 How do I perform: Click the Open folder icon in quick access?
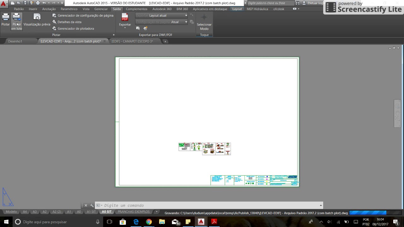pos(19,3)
